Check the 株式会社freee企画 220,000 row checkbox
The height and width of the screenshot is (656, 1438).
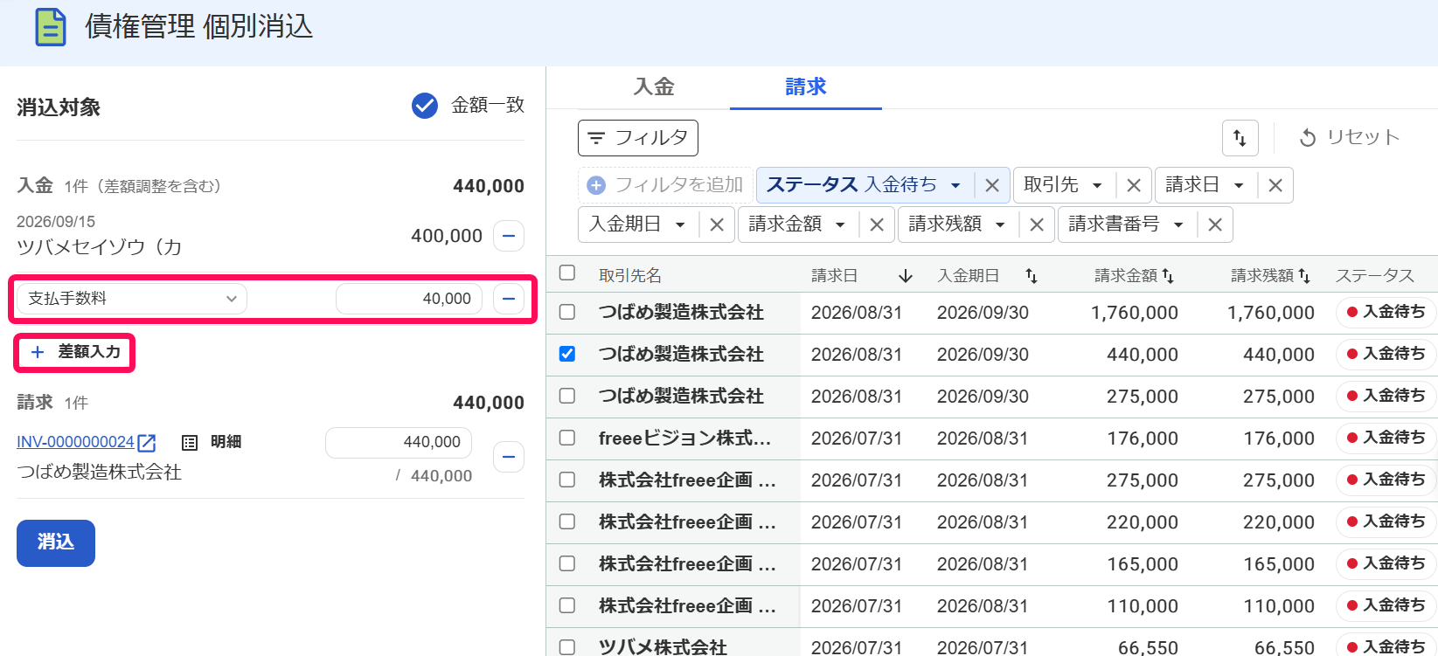pos(567,521)
